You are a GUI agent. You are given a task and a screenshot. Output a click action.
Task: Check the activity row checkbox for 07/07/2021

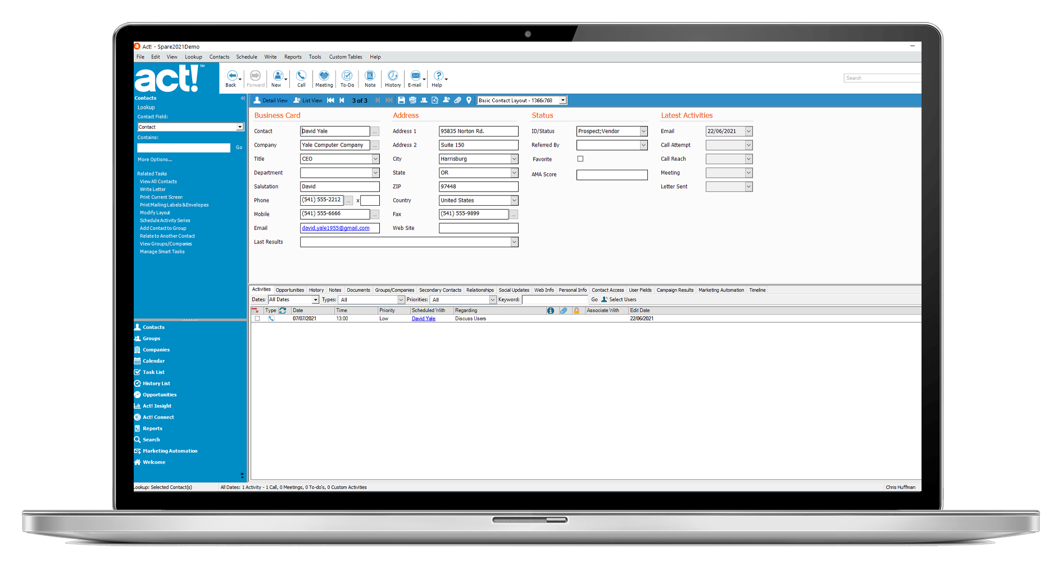[257, 319]
